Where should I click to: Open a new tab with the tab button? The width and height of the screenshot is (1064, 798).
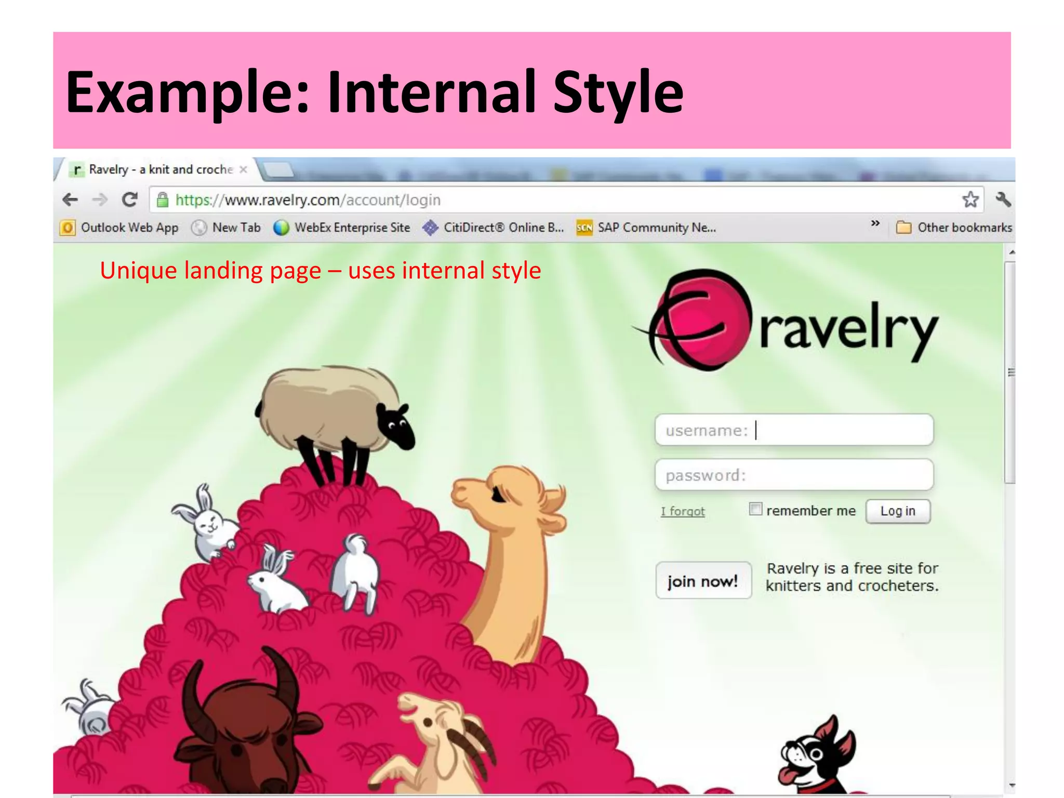[x=277, y=169]
